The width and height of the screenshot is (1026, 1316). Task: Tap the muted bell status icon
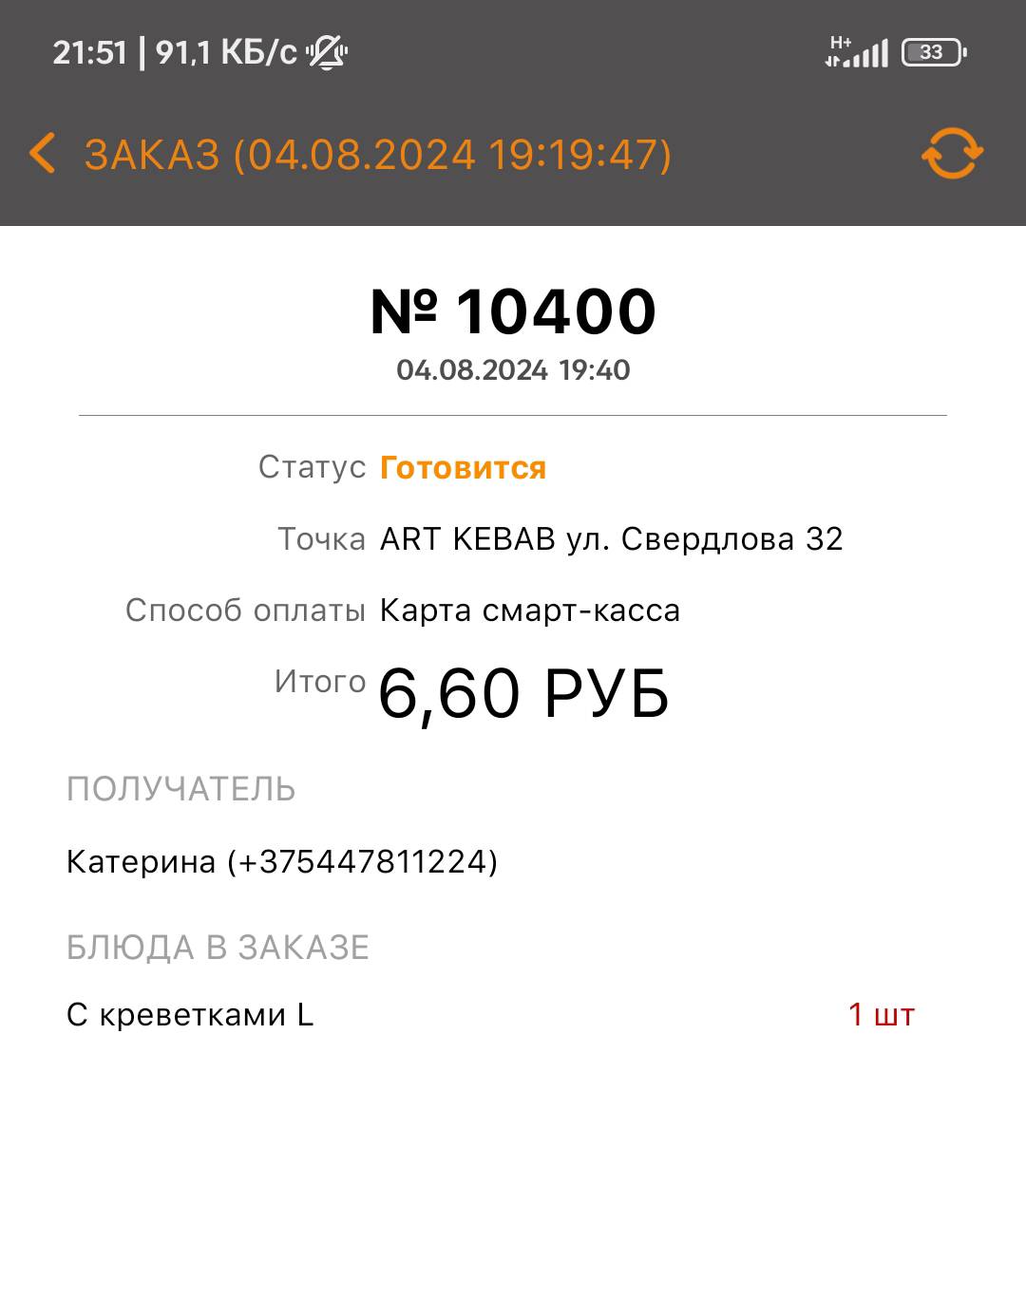(x=327, y=52)
